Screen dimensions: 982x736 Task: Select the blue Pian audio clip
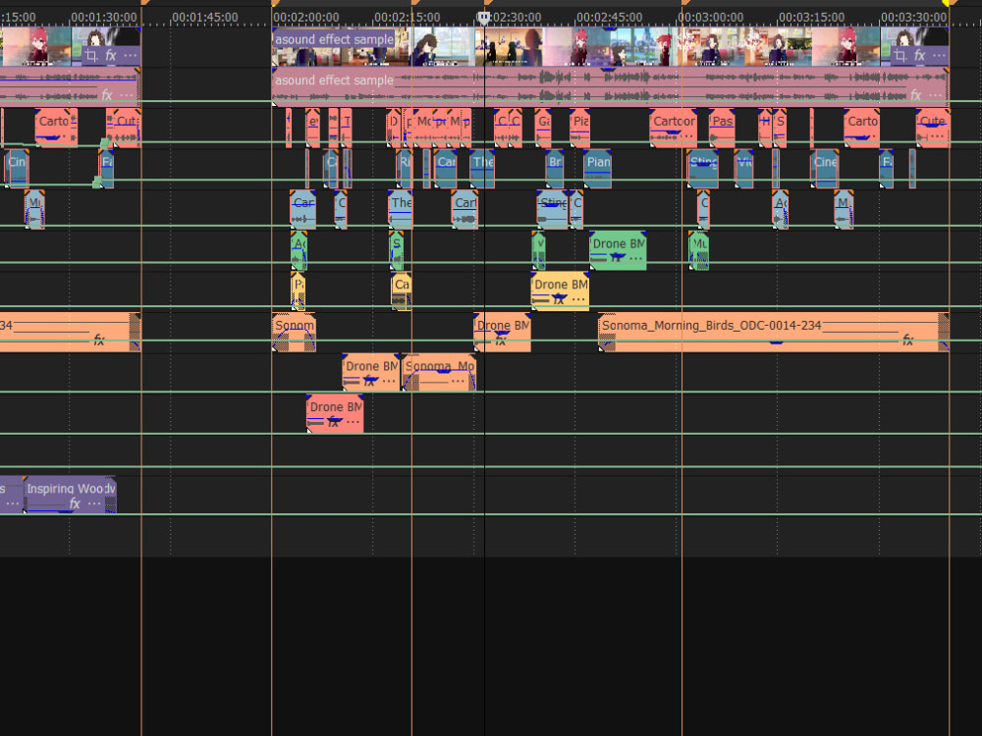click(x=597, y=169)
